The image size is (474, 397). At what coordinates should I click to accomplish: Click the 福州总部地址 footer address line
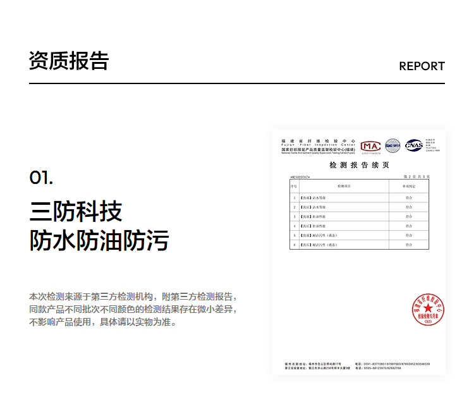coord(313,364)
